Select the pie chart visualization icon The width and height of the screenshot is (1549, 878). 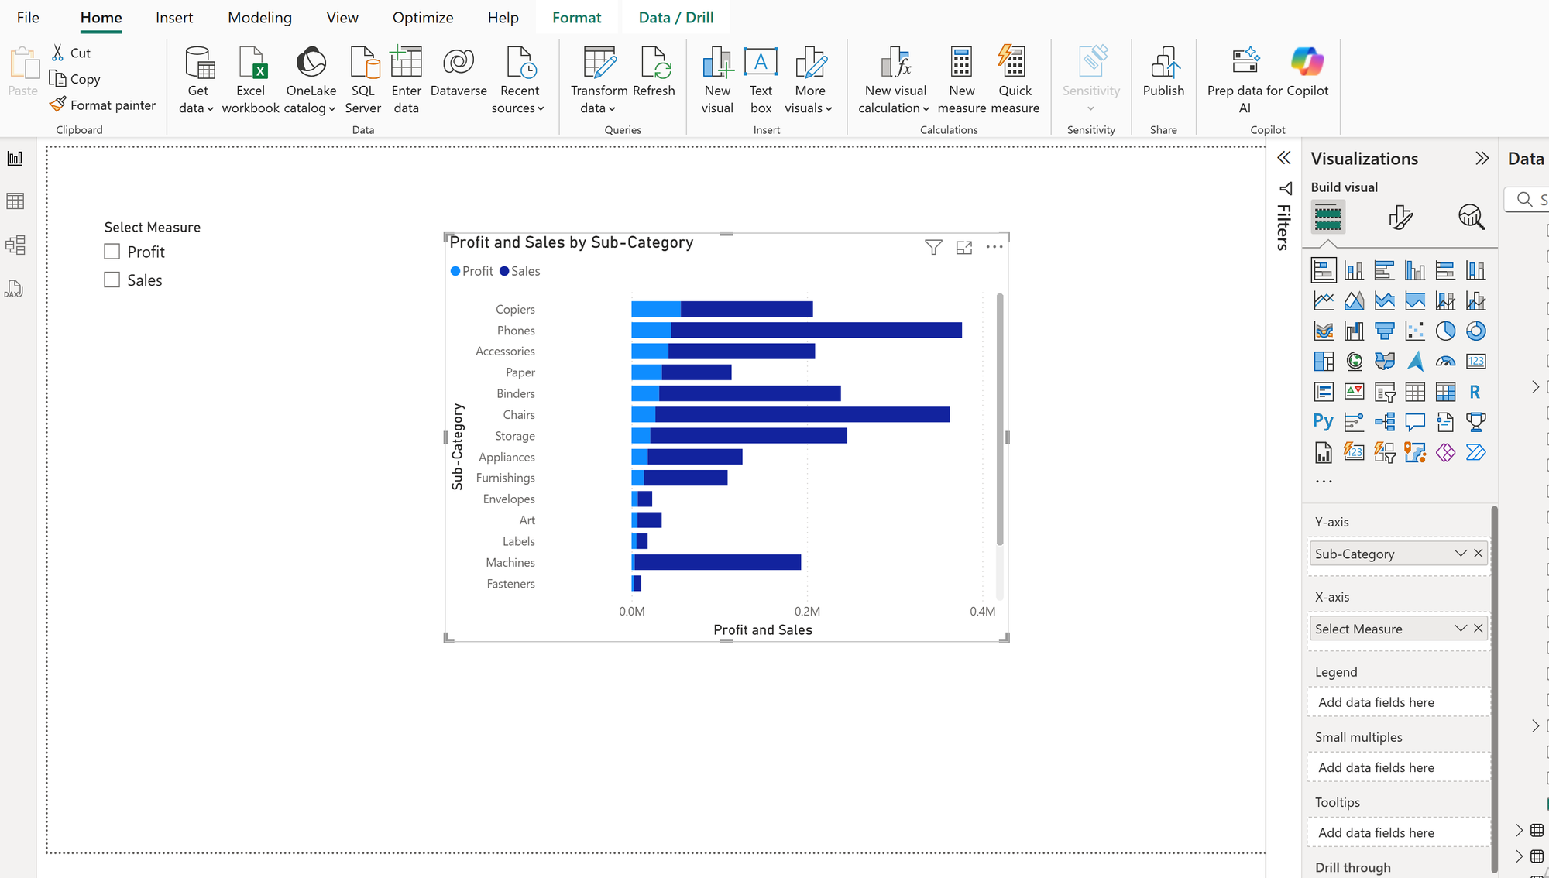[x=1445, y=331]
